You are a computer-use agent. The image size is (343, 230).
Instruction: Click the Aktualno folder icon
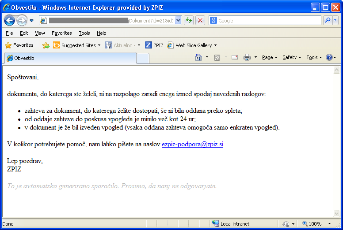[x=109, y=45]
